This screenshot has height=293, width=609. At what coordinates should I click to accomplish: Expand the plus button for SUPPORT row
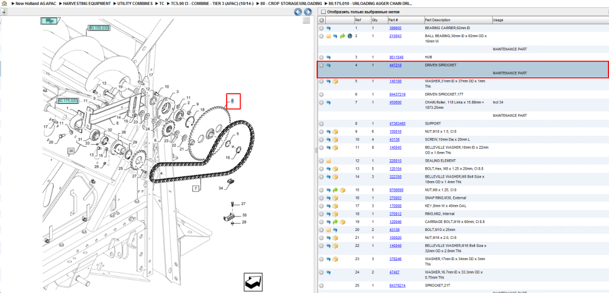tap(321, 123)
